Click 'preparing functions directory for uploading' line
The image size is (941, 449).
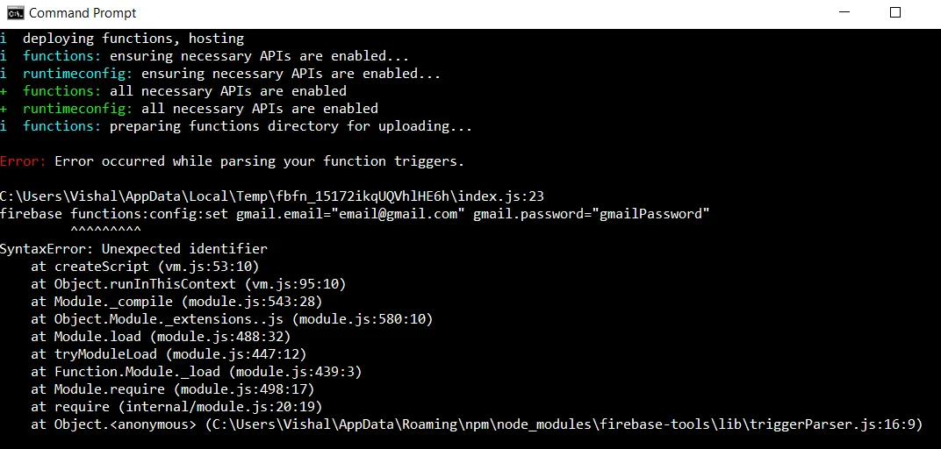click(290, 126)
